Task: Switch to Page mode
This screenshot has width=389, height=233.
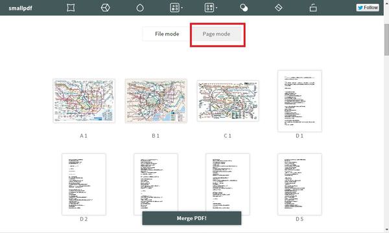Action: [217, 34]
